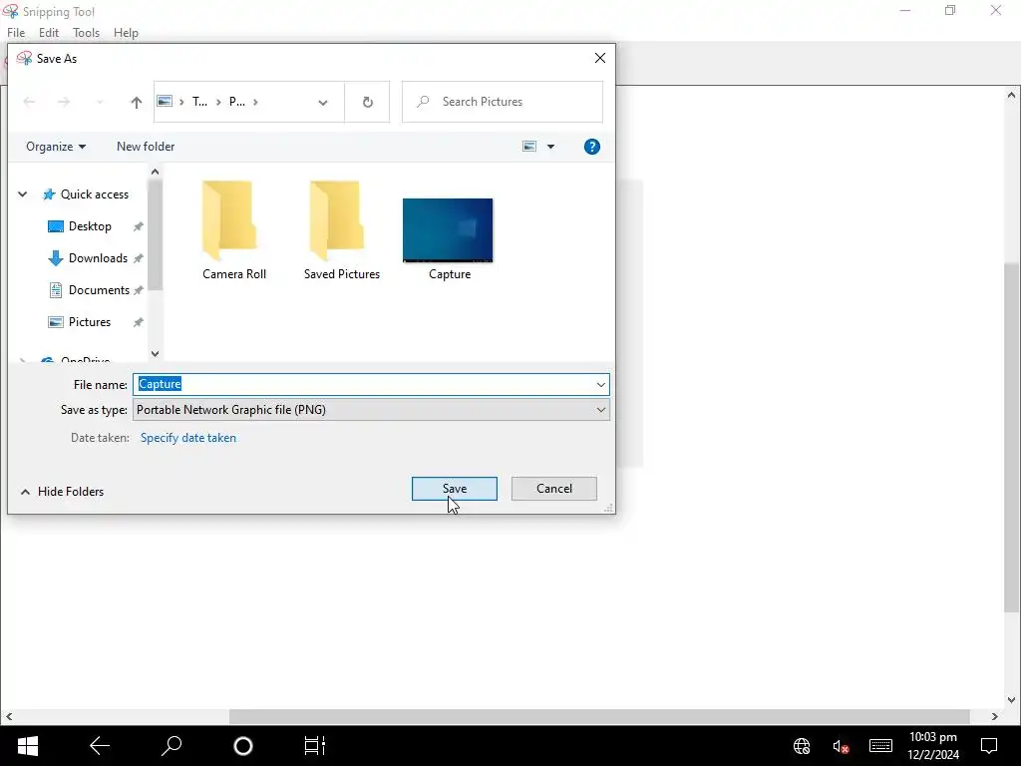Go up one folder level
The image size is (1021, 766).
(x=136, y=102)
